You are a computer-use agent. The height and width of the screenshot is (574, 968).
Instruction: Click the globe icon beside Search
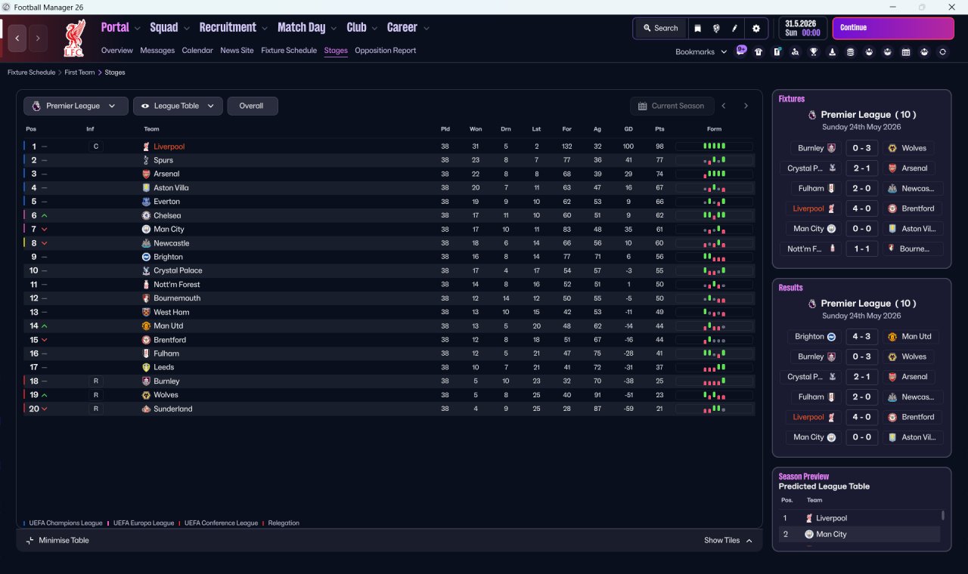716,28
